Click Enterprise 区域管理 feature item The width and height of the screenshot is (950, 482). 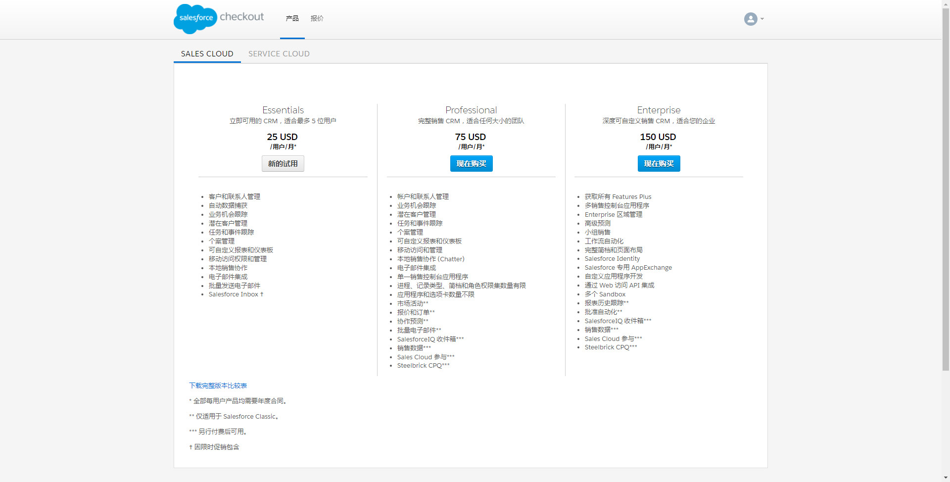click(x=614, y=214)
